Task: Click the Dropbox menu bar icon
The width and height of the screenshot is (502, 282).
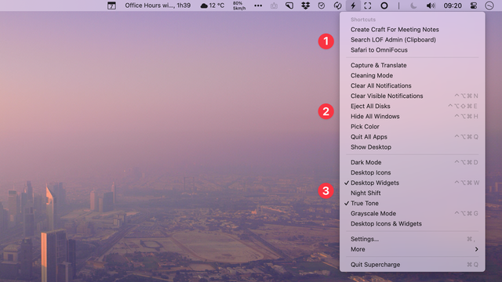Action: 305,5
